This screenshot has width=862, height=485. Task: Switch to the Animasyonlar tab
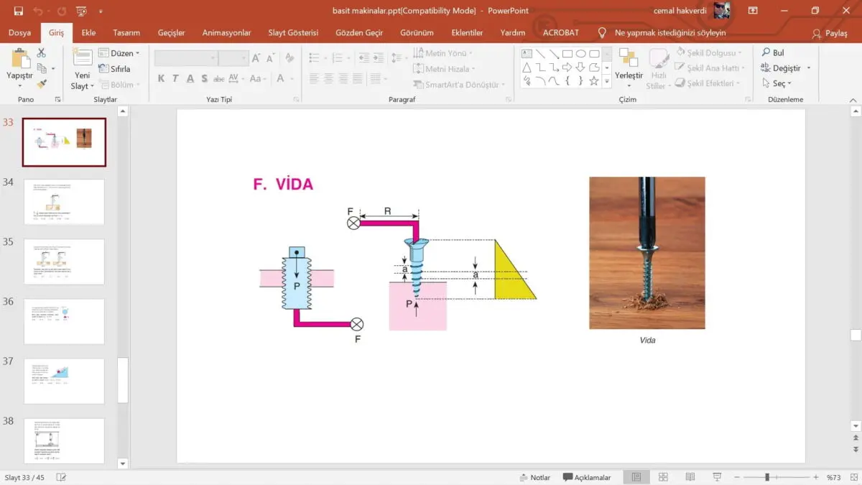227,33
